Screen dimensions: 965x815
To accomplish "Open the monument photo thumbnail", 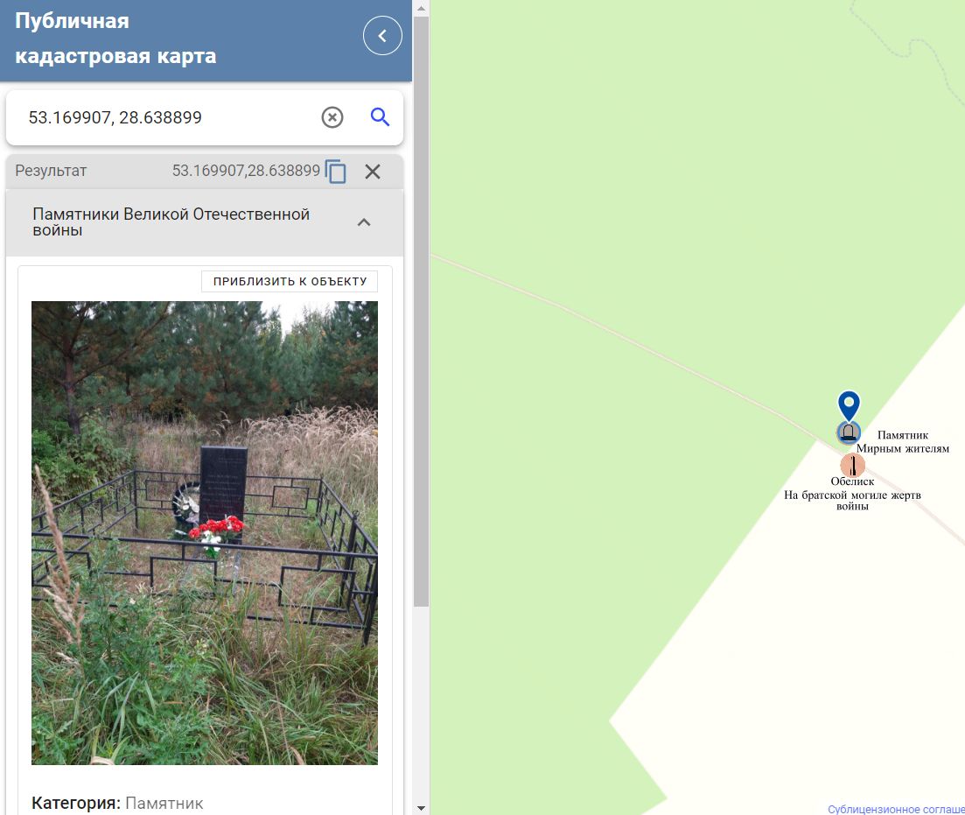I will (205, 533).
